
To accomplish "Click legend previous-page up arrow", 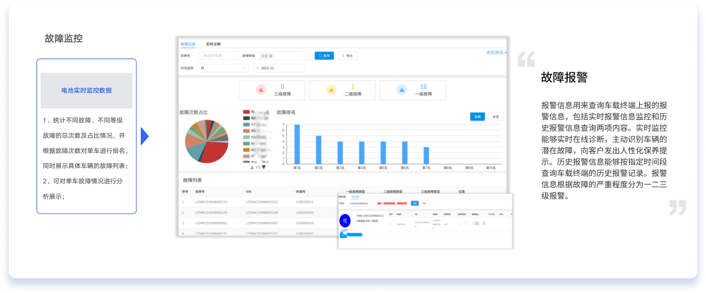I will [x=252, y=167].
